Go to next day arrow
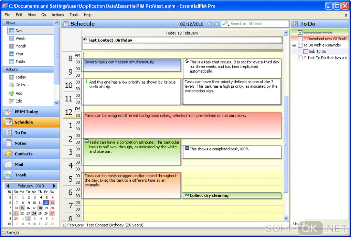The height and width of the screenshot is (237, 351). click(216, 24)
